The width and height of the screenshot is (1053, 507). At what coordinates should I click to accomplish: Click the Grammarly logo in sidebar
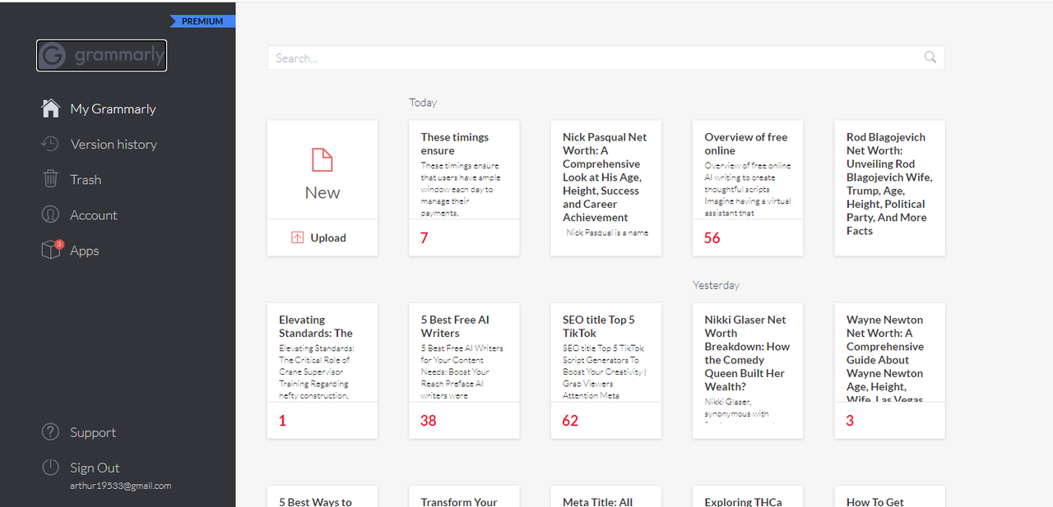point(102,56)
